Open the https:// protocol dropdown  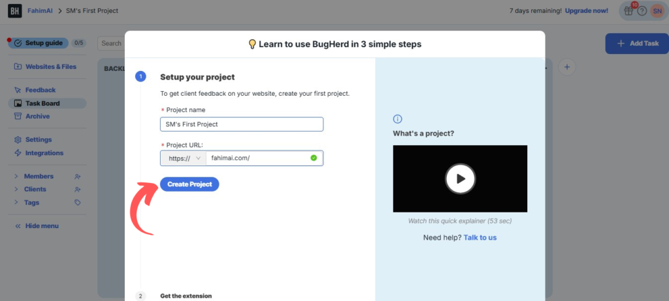pos(183,158)
